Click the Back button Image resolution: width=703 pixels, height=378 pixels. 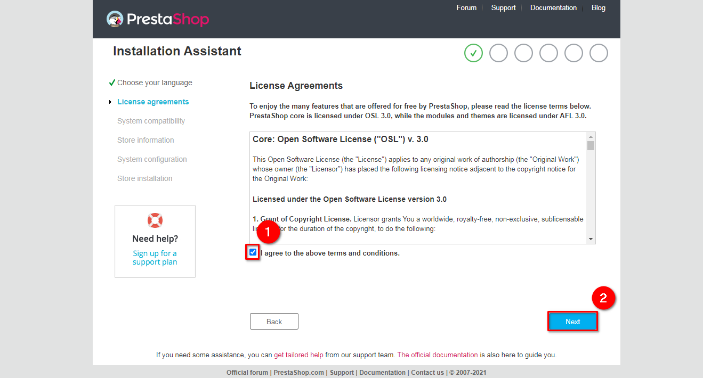pos(274,322)
